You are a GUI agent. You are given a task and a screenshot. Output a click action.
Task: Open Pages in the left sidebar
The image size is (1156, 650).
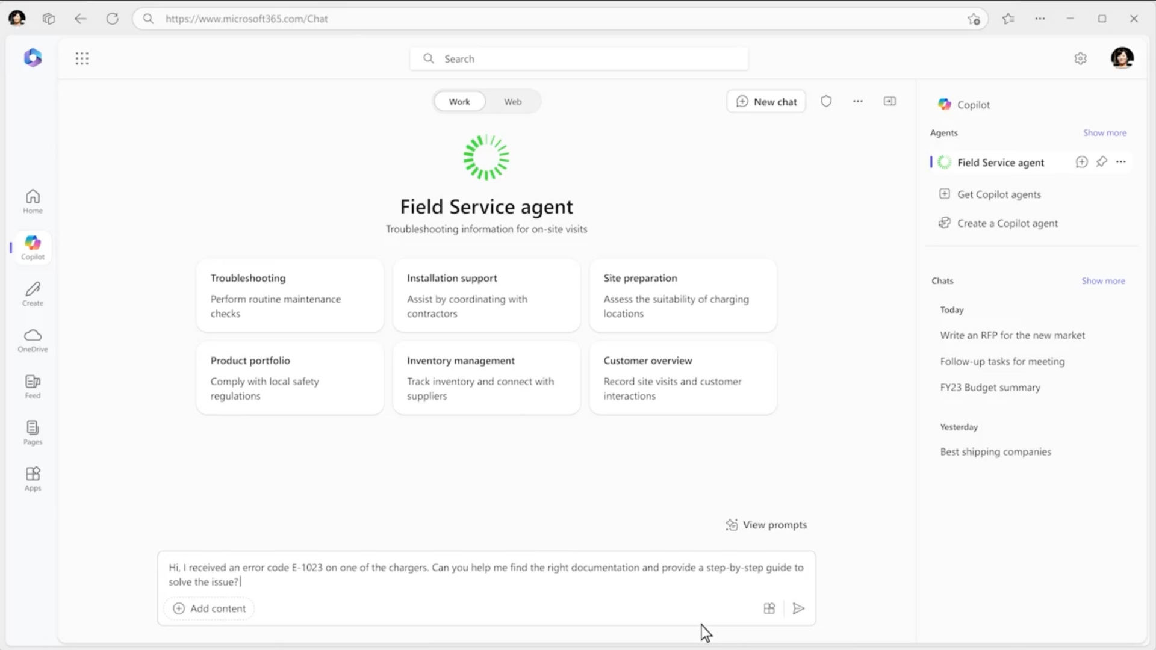pos(33,433)
